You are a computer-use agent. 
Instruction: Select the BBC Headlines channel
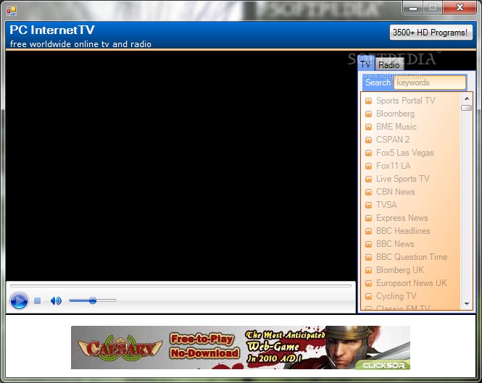(x=403, y=231)
